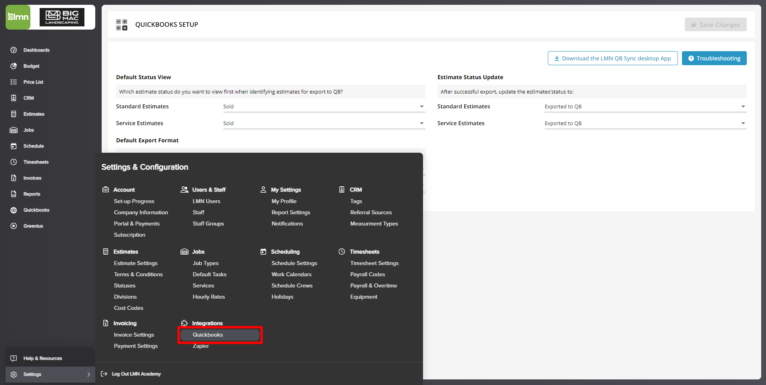Open Work Calendars link
The width and height of the screenshot is (766, 385).
[291, 275]
